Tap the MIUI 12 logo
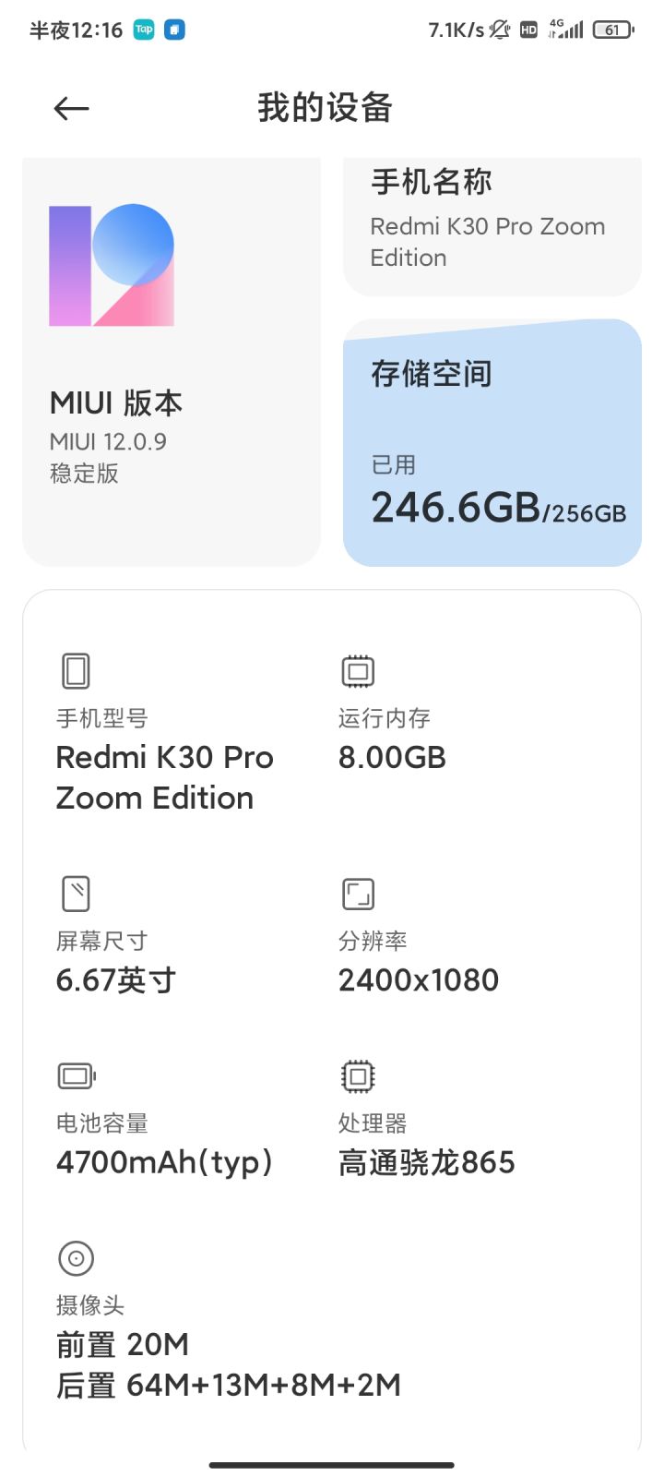Viewport: 664px width, 1477px height. point(112,265)
